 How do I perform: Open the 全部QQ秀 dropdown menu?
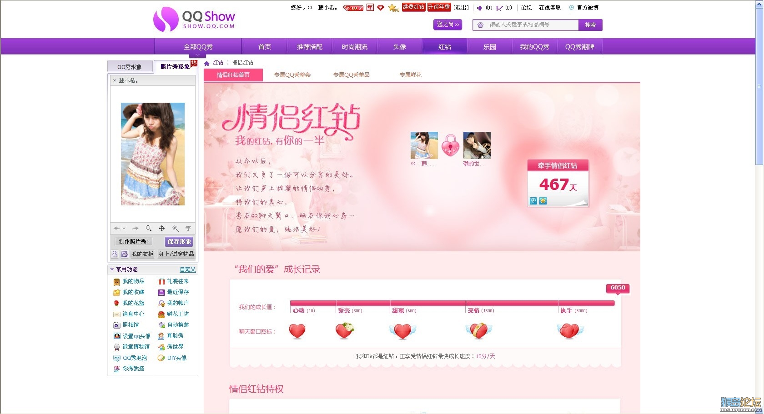point(198,47)
